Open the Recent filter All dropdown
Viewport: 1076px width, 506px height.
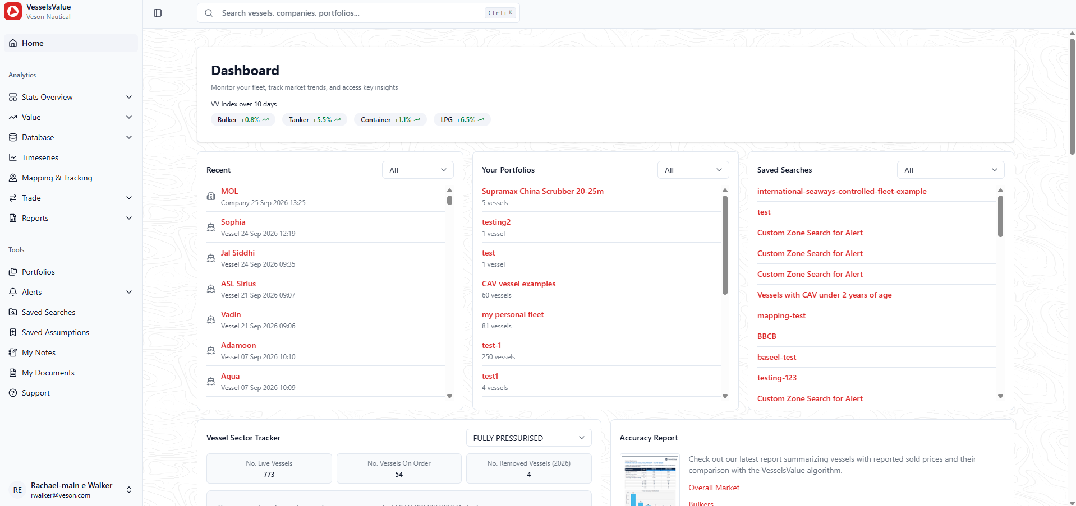(x=418, y=170)
